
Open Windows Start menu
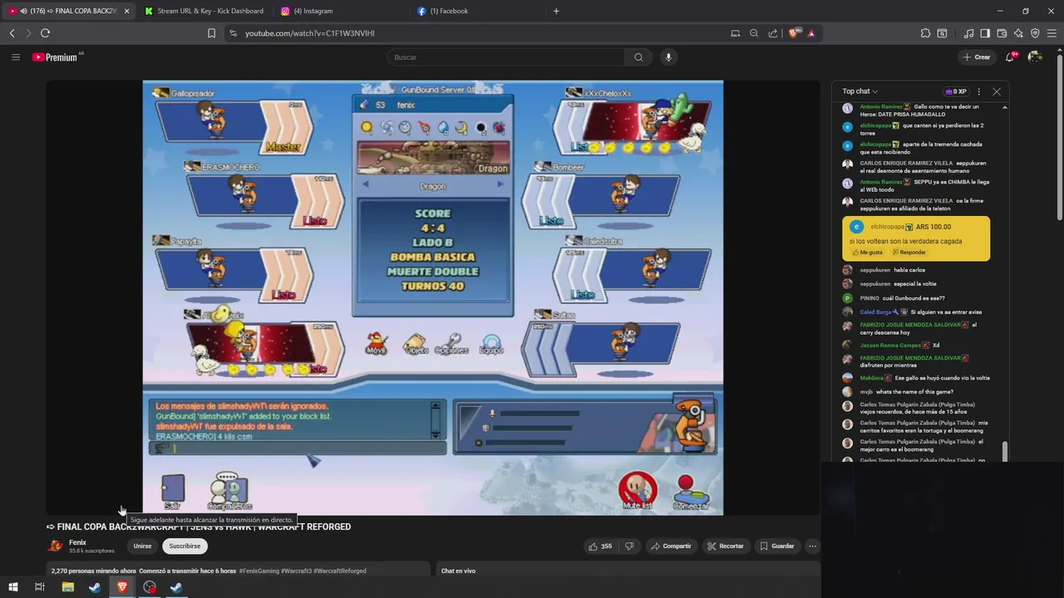(x=13, y=587)
